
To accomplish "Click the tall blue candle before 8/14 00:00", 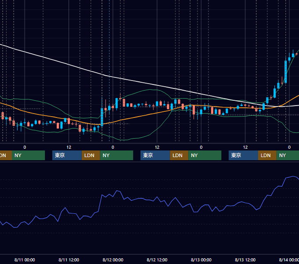I will pyautogui.click(x=285, y=72).
